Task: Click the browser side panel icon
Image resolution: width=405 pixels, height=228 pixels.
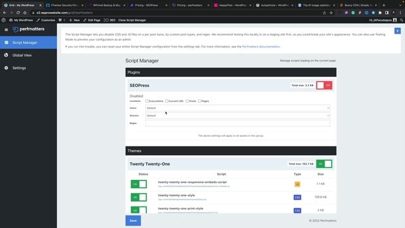Action: pyautogui.click(x=387, y=13)
